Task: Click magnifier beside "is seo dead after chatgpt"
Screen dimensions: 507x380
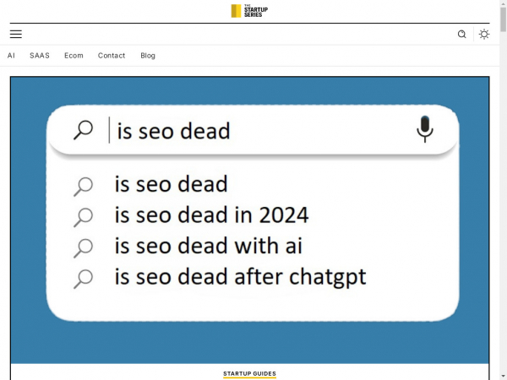Action: tap(83, 278)
